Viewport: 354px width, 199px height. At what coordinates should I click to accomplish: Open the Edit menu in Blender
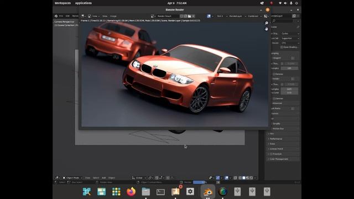[x=67, y=16]
